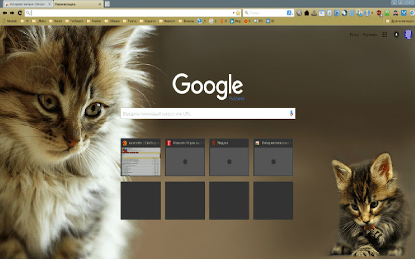This screenshot has width=415, height=259.
Task: Click the blue butterfly extension icon
Action: click(x=403, y=13)
